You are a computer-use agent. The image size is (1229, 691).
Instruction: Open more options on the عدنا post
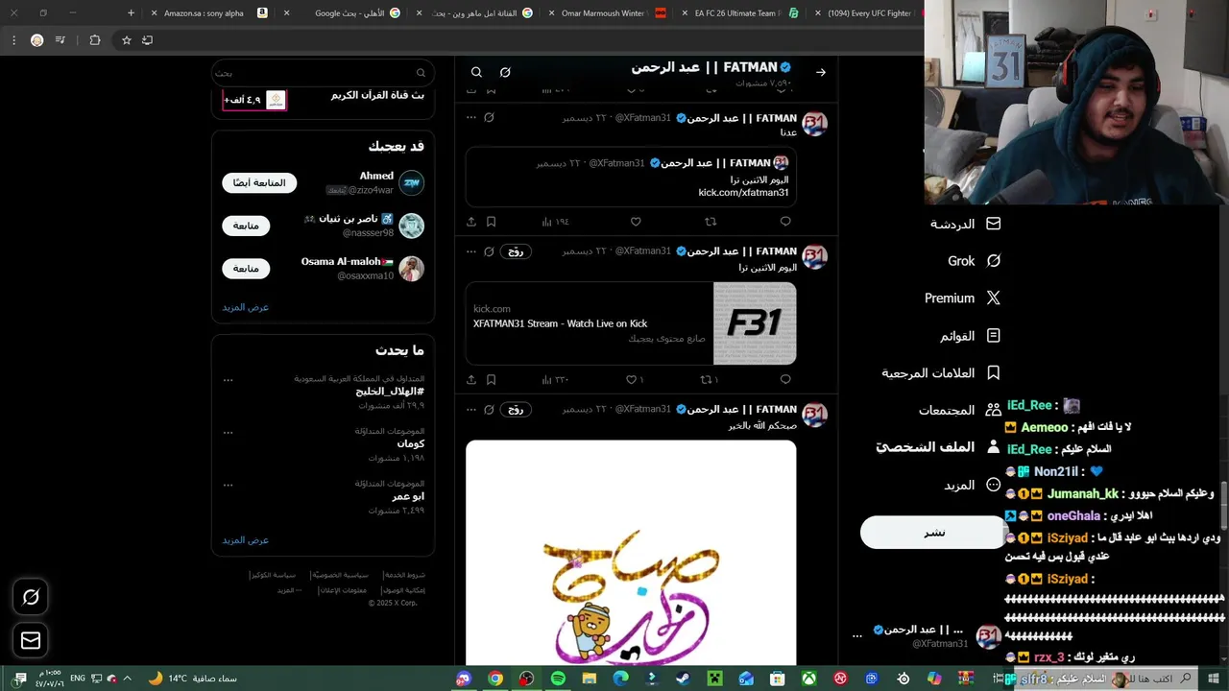click(470, 117)
